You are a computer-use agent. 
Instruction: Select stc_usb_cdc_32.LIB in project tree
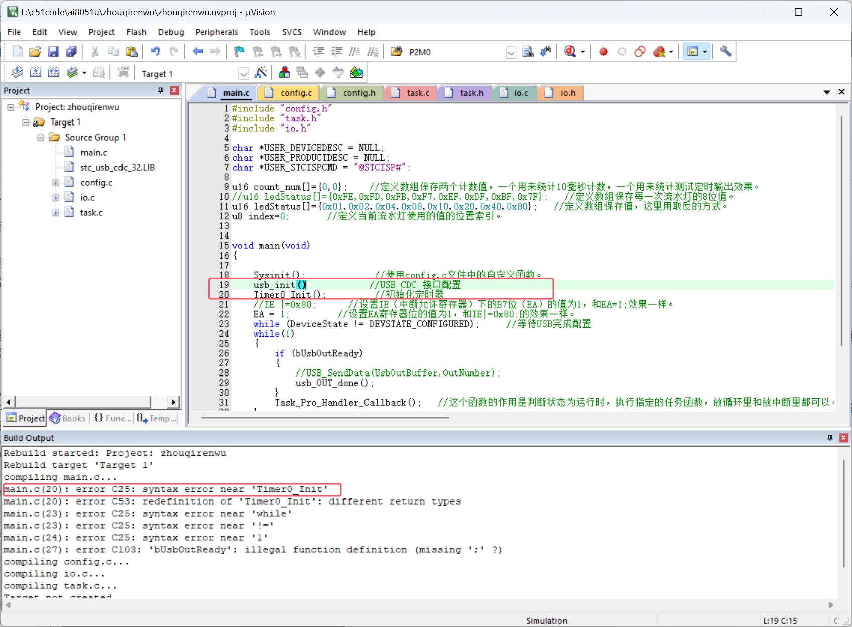117,168
